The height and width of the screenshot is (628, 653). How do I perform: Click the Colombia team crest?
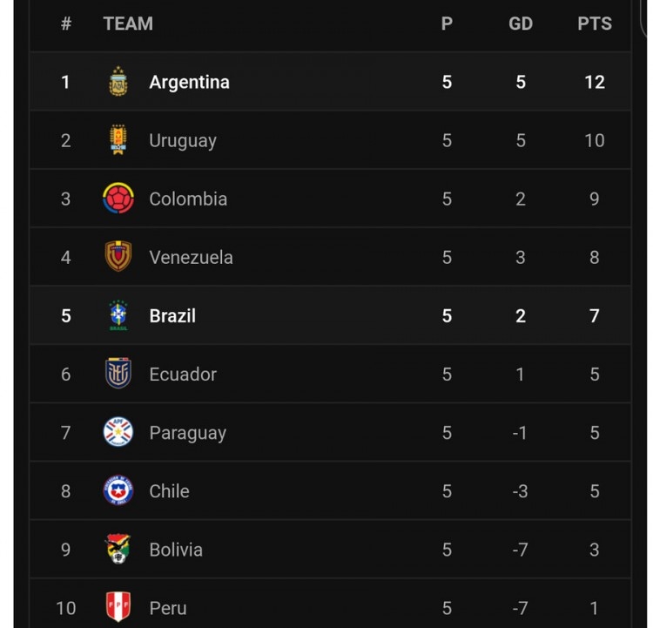[118, 199]
